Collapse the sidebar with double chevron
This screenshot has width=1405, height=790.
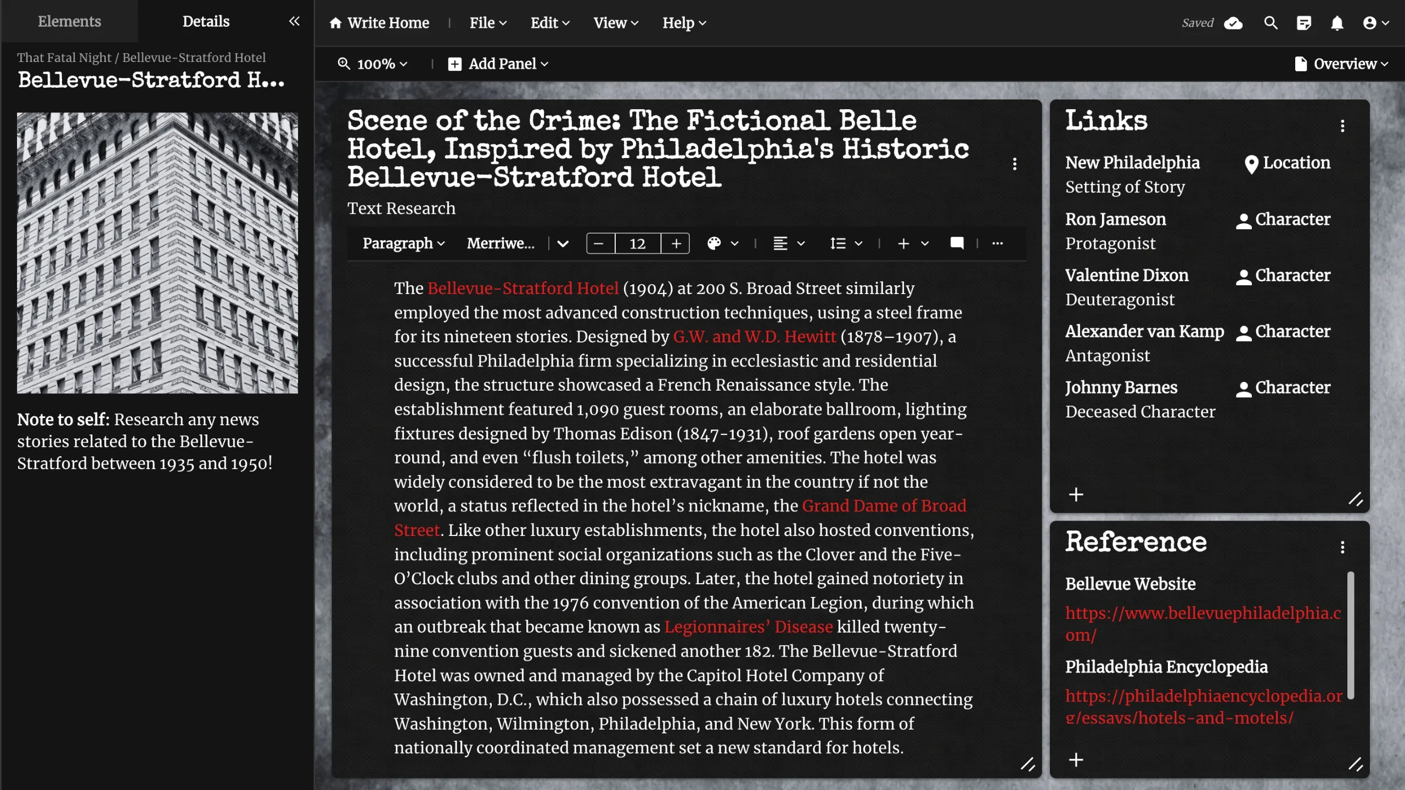pos(294,21)
